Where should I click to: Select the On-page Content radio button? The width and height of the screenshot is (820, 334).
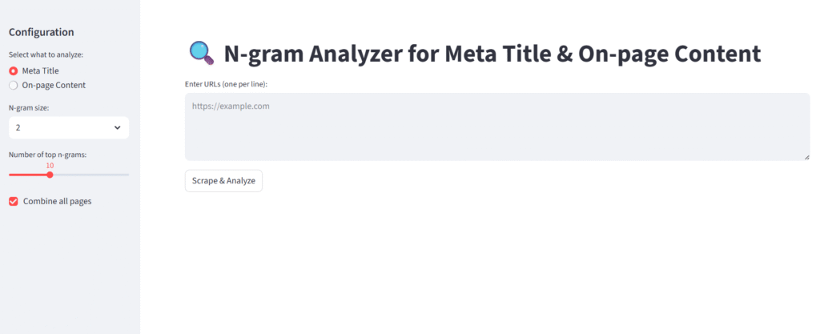click(14, 85)
